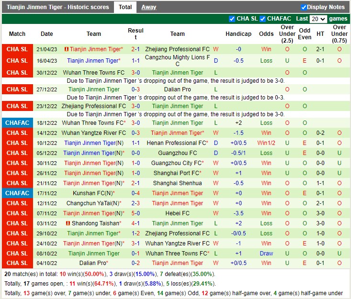351x299 pixels.
Task: Click the red card icon beside Shandong Taishan
Action: [68, 223]
